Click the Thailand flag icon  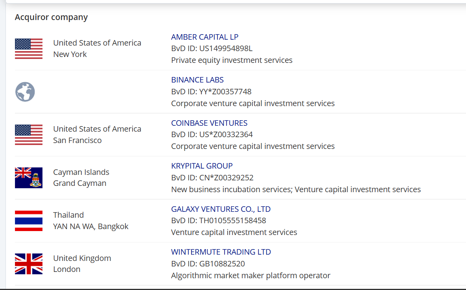pyautogui.click(x=29, y=221)
